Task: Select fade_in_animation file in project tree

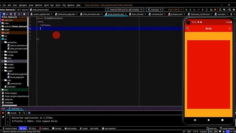Action: [x=17, y=45]
